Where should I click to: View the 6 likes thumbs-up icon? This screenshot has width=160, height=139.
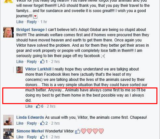(38, 106)
